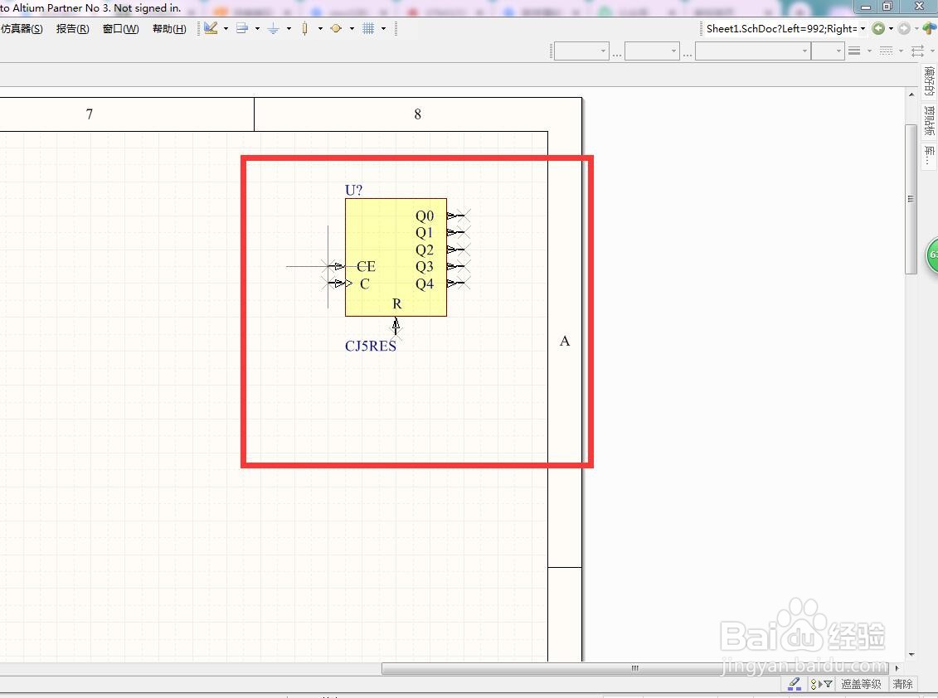
Task: Restore down the Altium window
Action: coord(887,6)
